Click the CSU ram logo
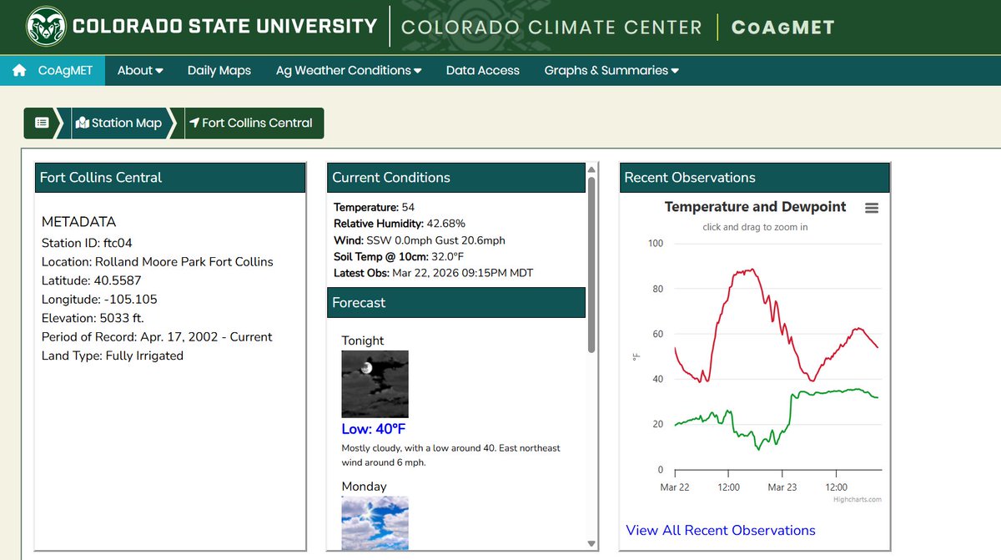The height and width of the screenshot is (560, 1001). [45, 27]
